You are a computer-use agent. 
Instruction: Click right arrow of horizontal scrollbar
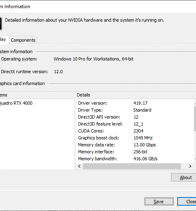click(190, 166)
